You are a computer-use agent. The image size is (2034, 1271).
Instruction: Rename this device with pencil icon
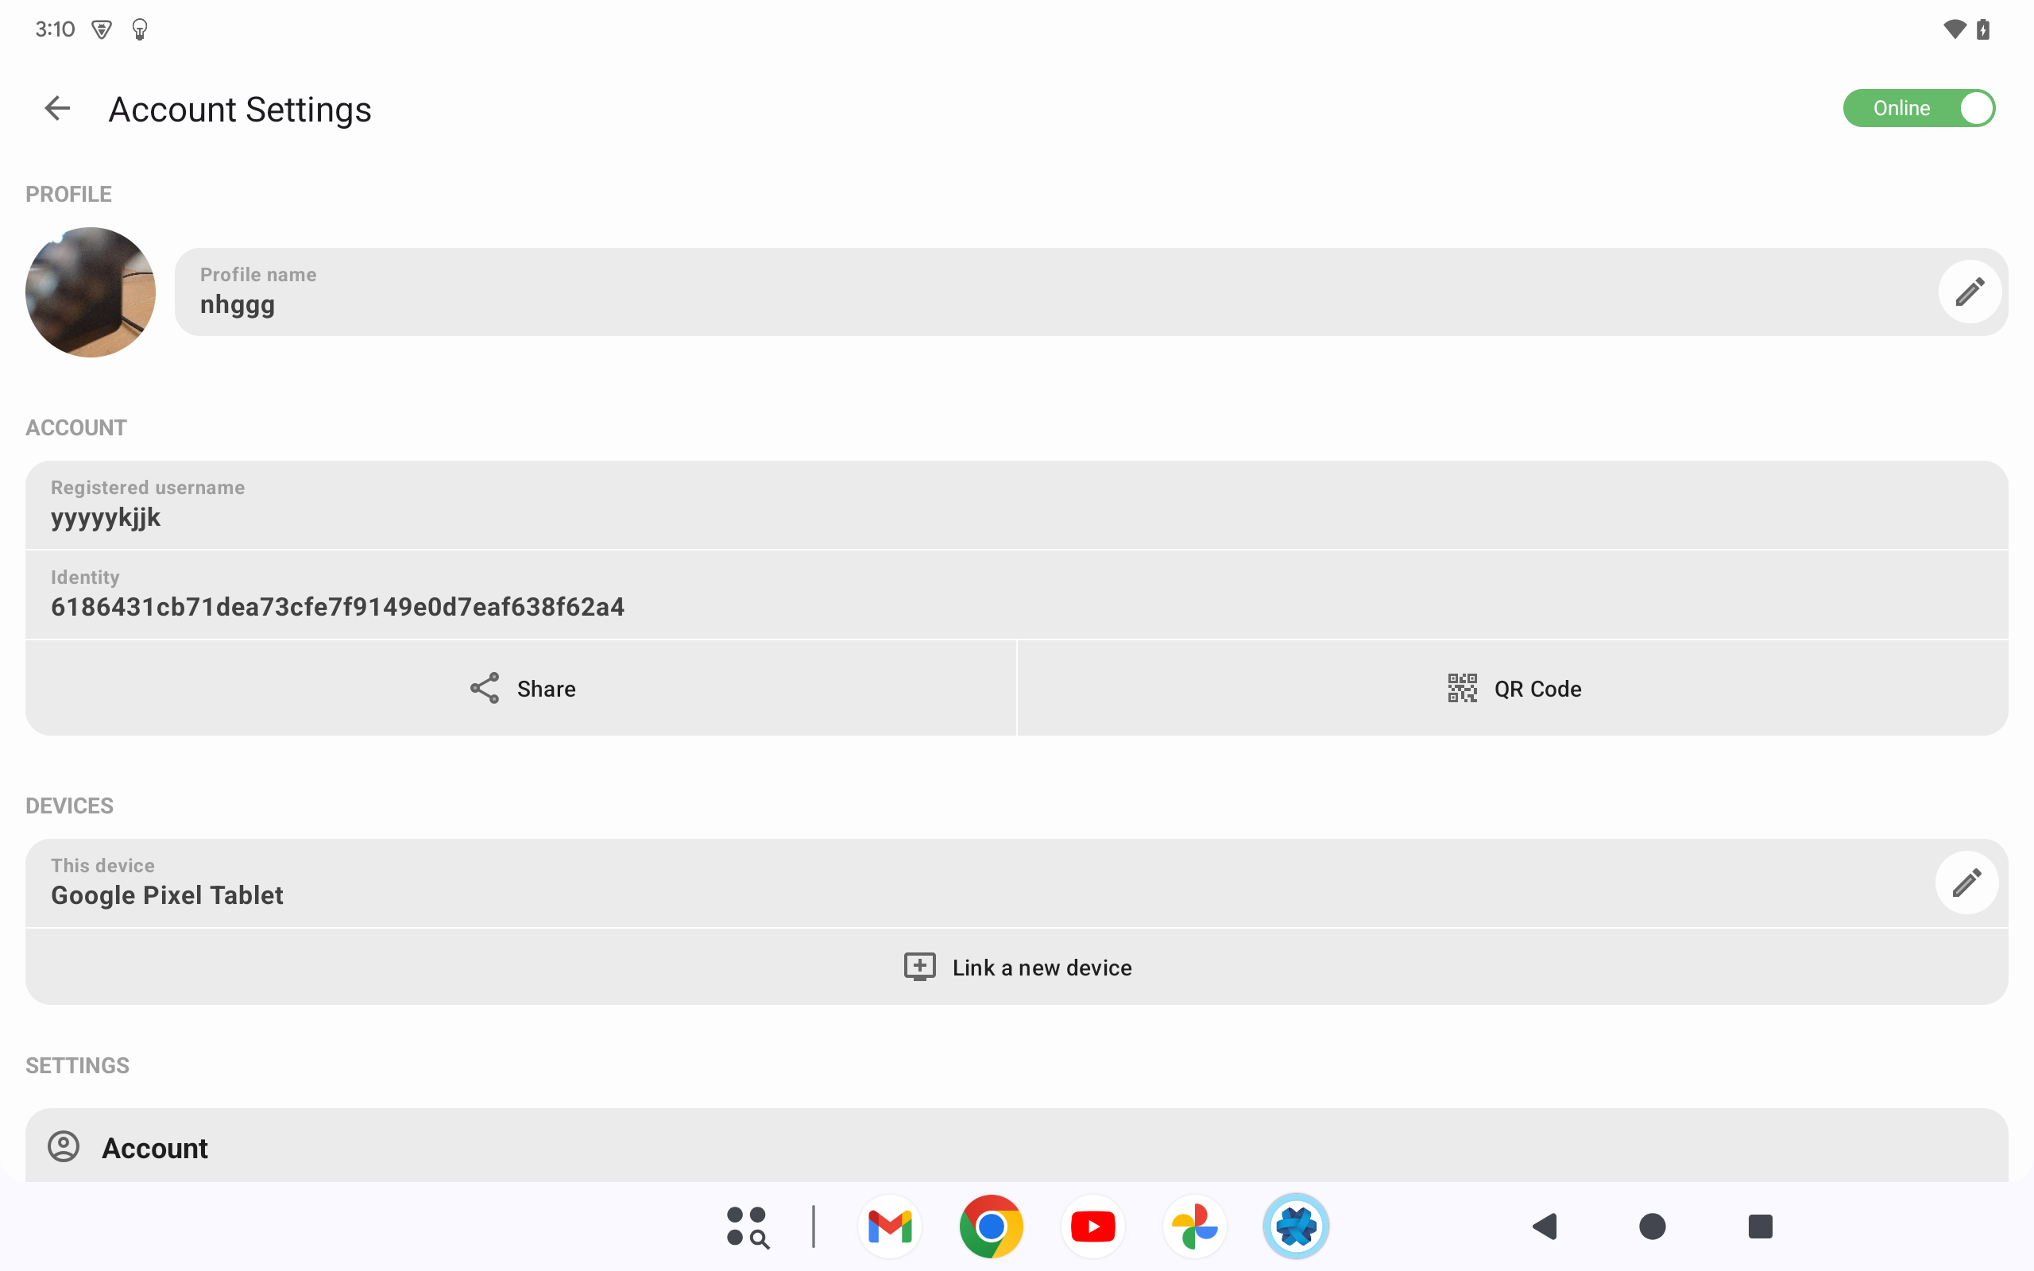pos(1966,883)
